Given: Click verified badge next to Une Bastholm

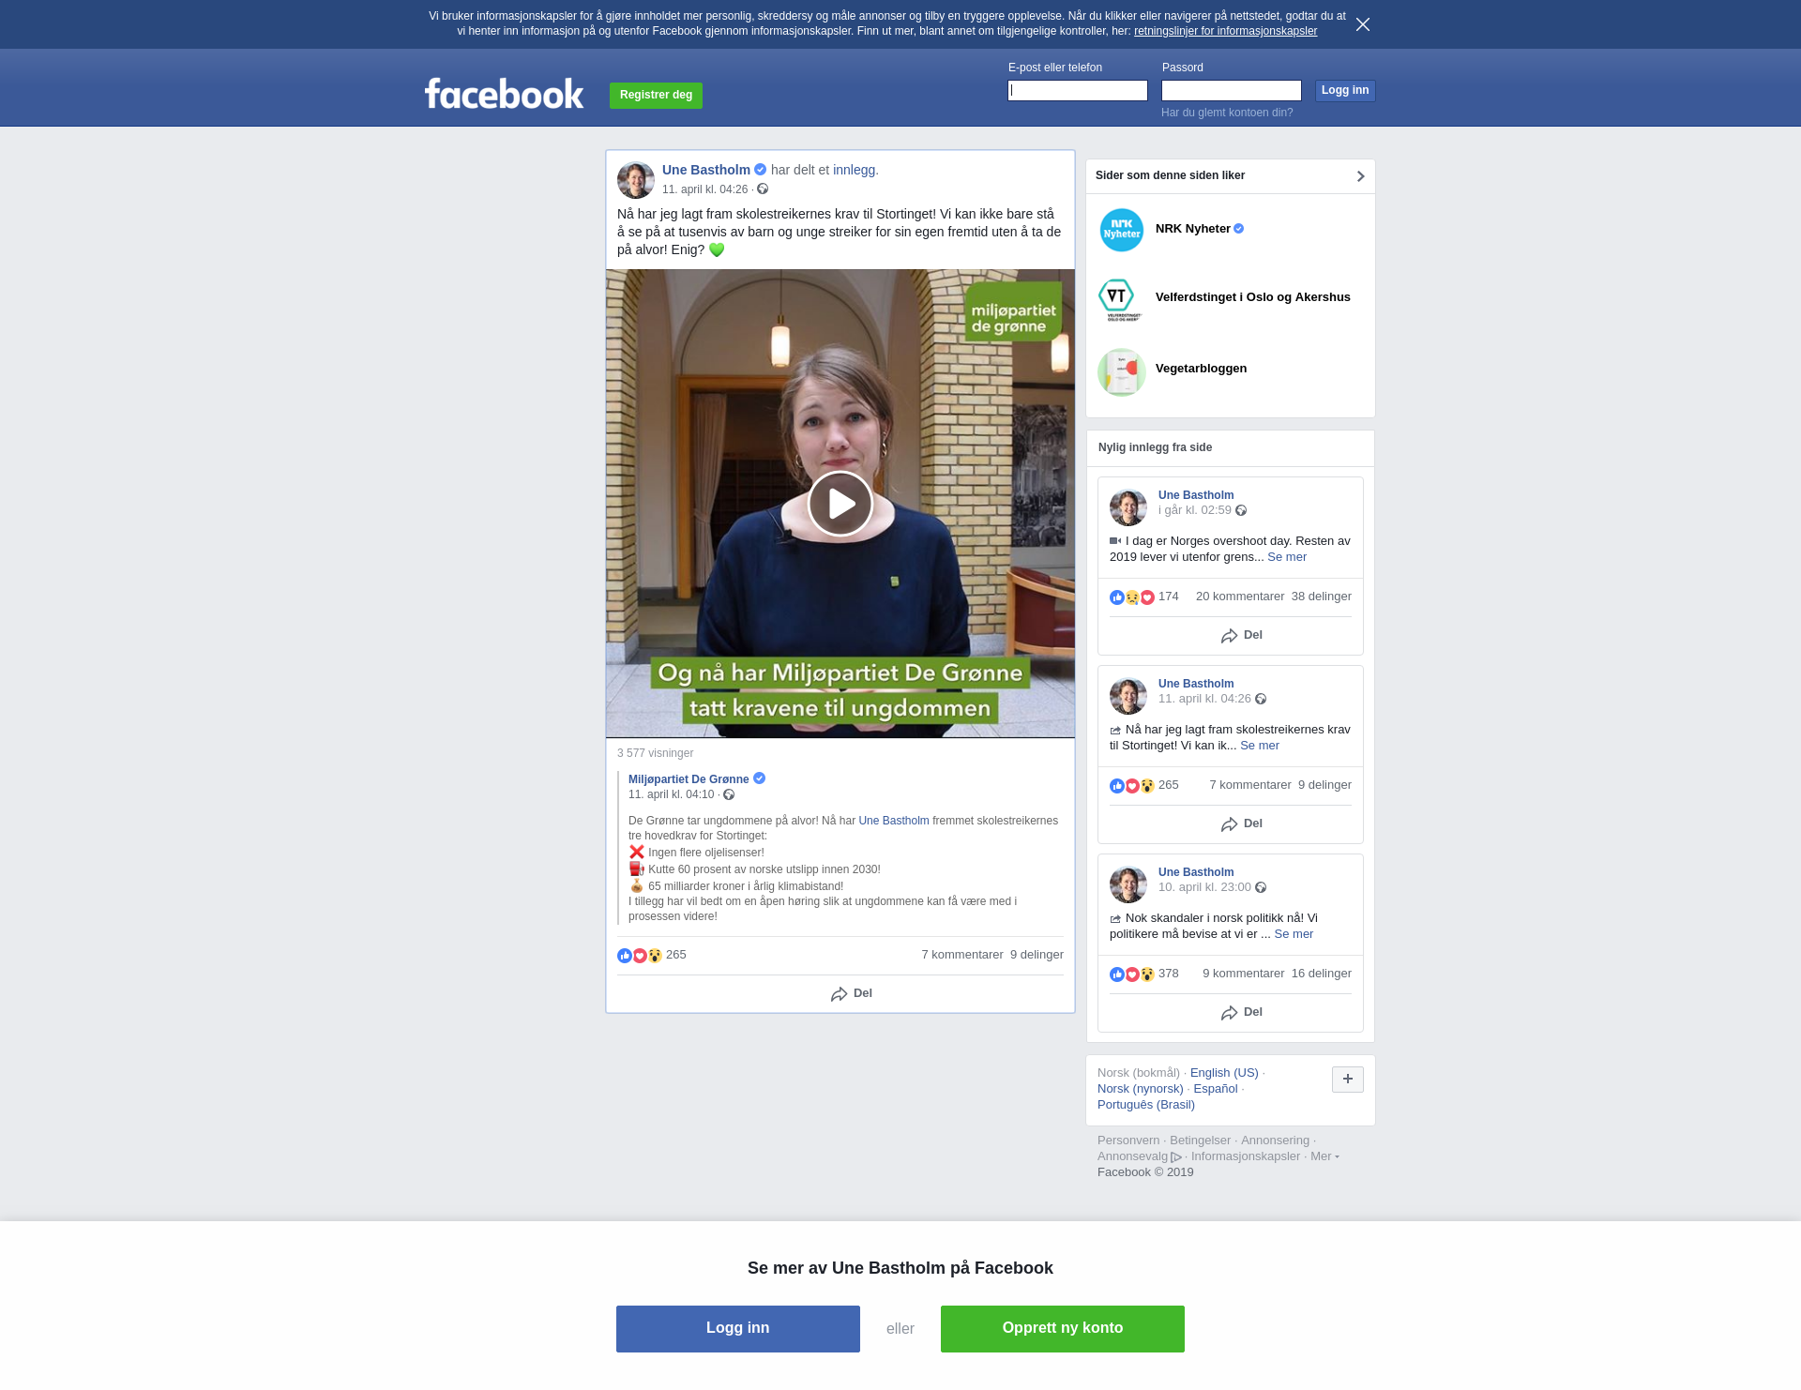Looking at the screenshot, I should click(761, 170).
